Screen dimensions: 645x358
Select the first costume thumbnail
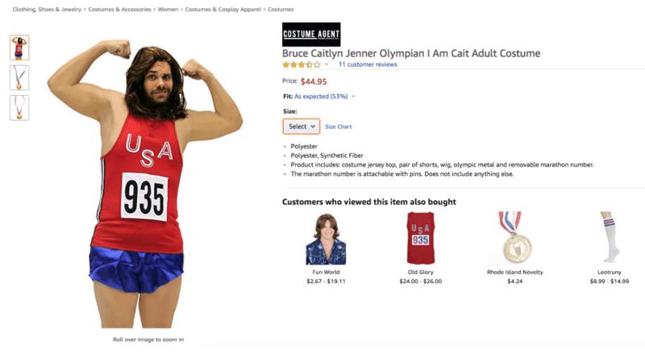click(20, 47)
